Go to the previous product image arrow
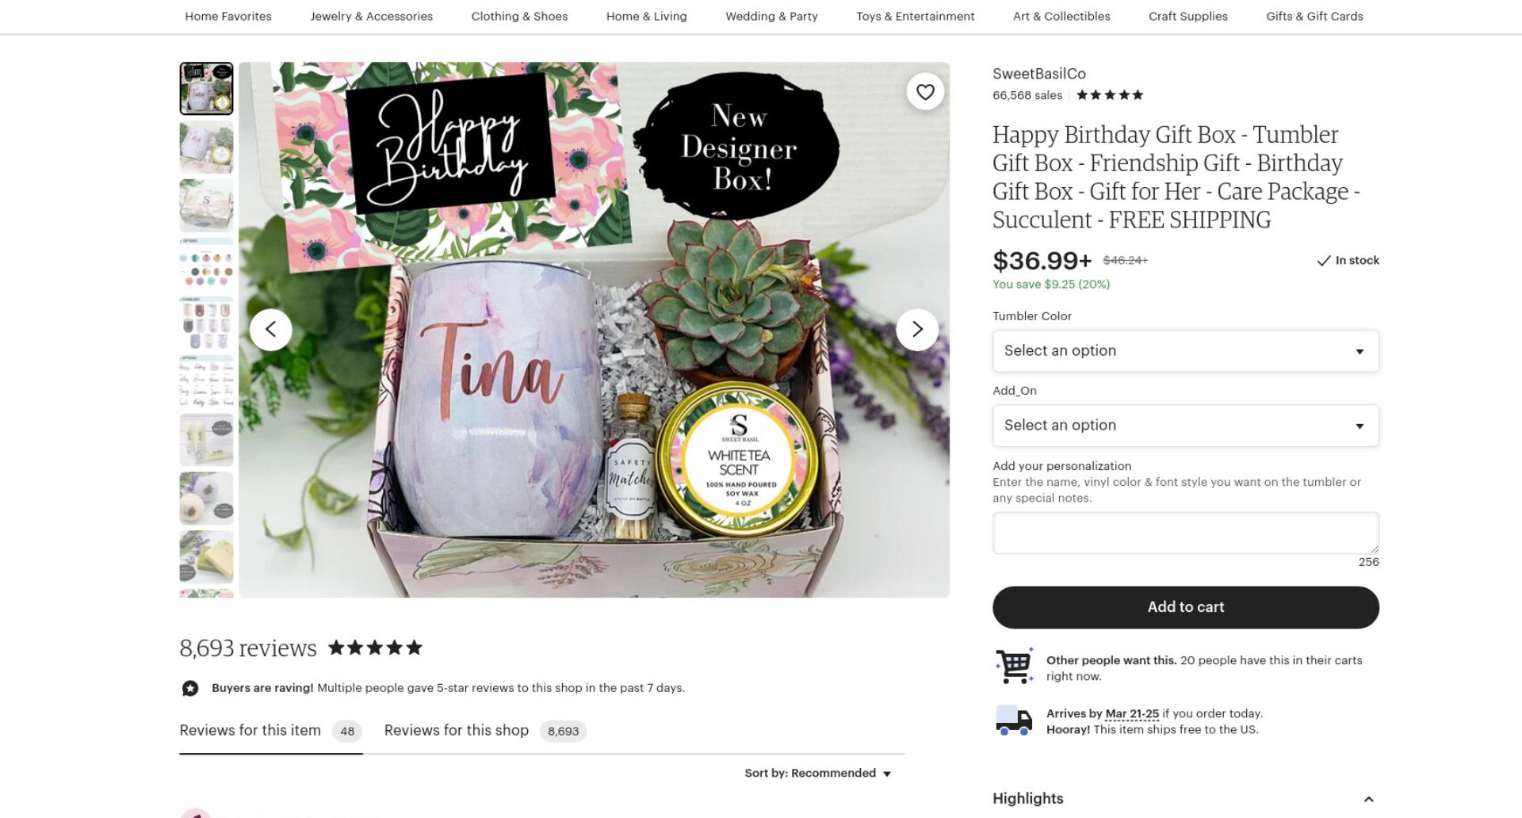The height and width of the screenshot is (818, 1522). click(271, 329)
